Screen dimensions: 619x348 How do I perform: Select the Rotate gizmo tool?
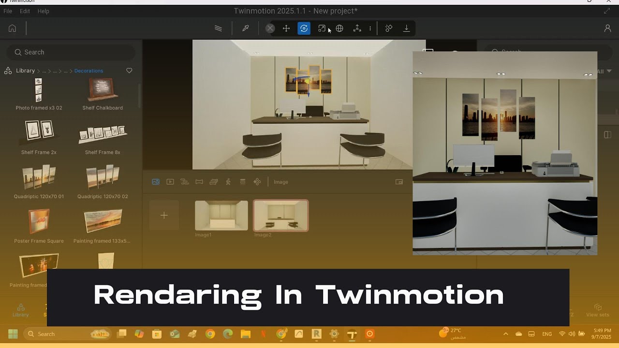[x=304, y=29]
